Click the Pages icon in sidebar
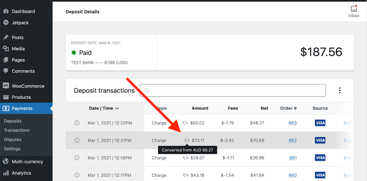This screenshot has width=367, height=181. click(6, 60)
